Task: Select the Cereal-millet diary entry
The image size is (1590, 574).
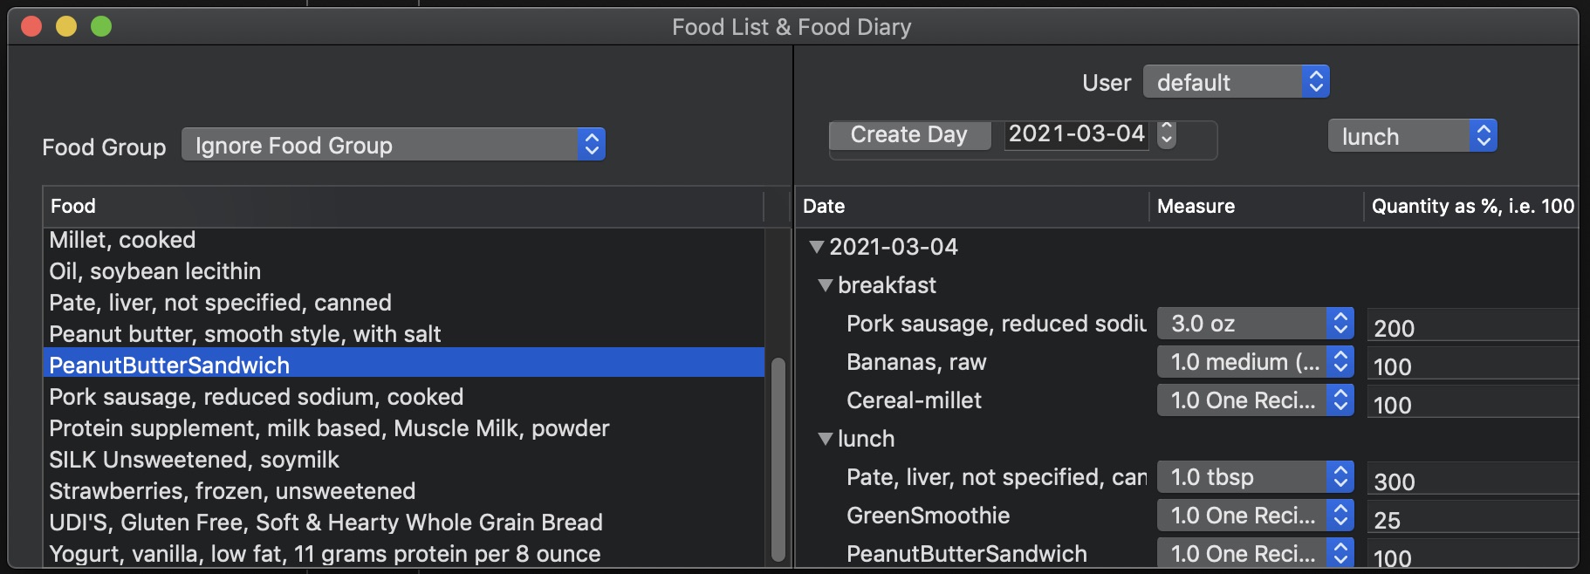Action: pos(914,400)
